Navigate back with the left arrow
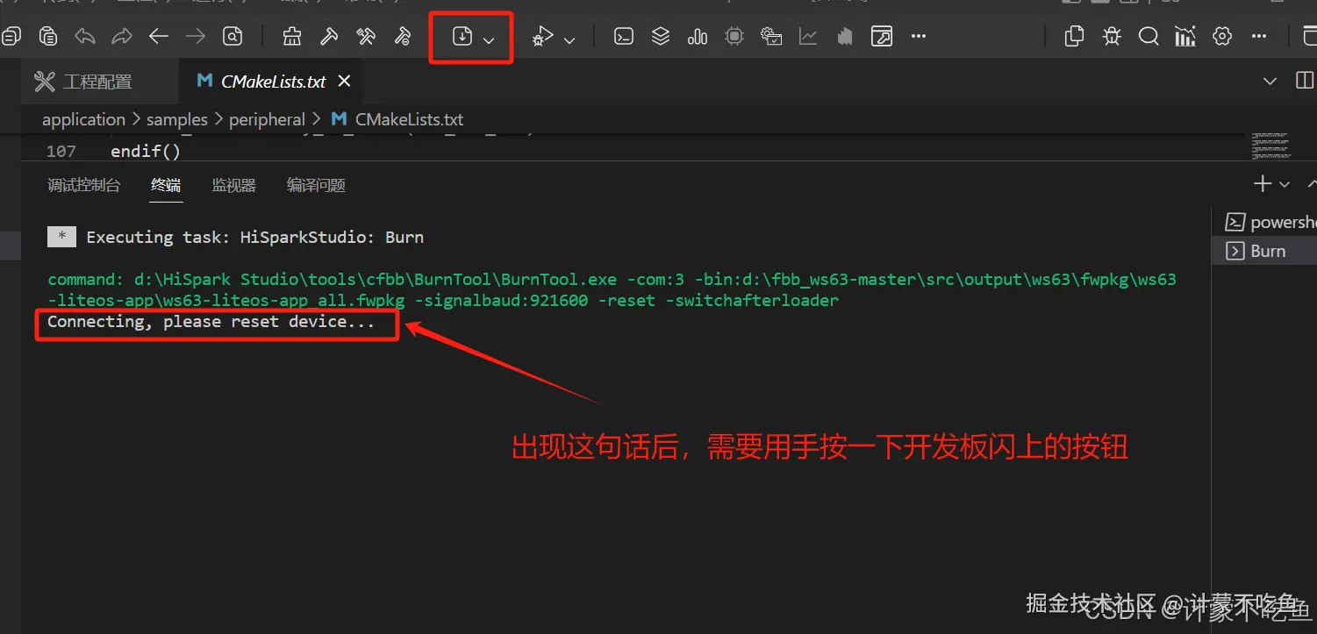The image size is (1317, 634). [159, 36]
